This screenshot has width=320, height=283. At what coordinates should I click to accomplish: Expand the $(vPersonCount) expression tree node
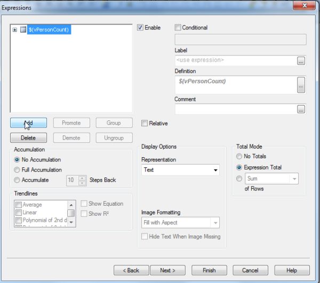(x=15, y=30)
